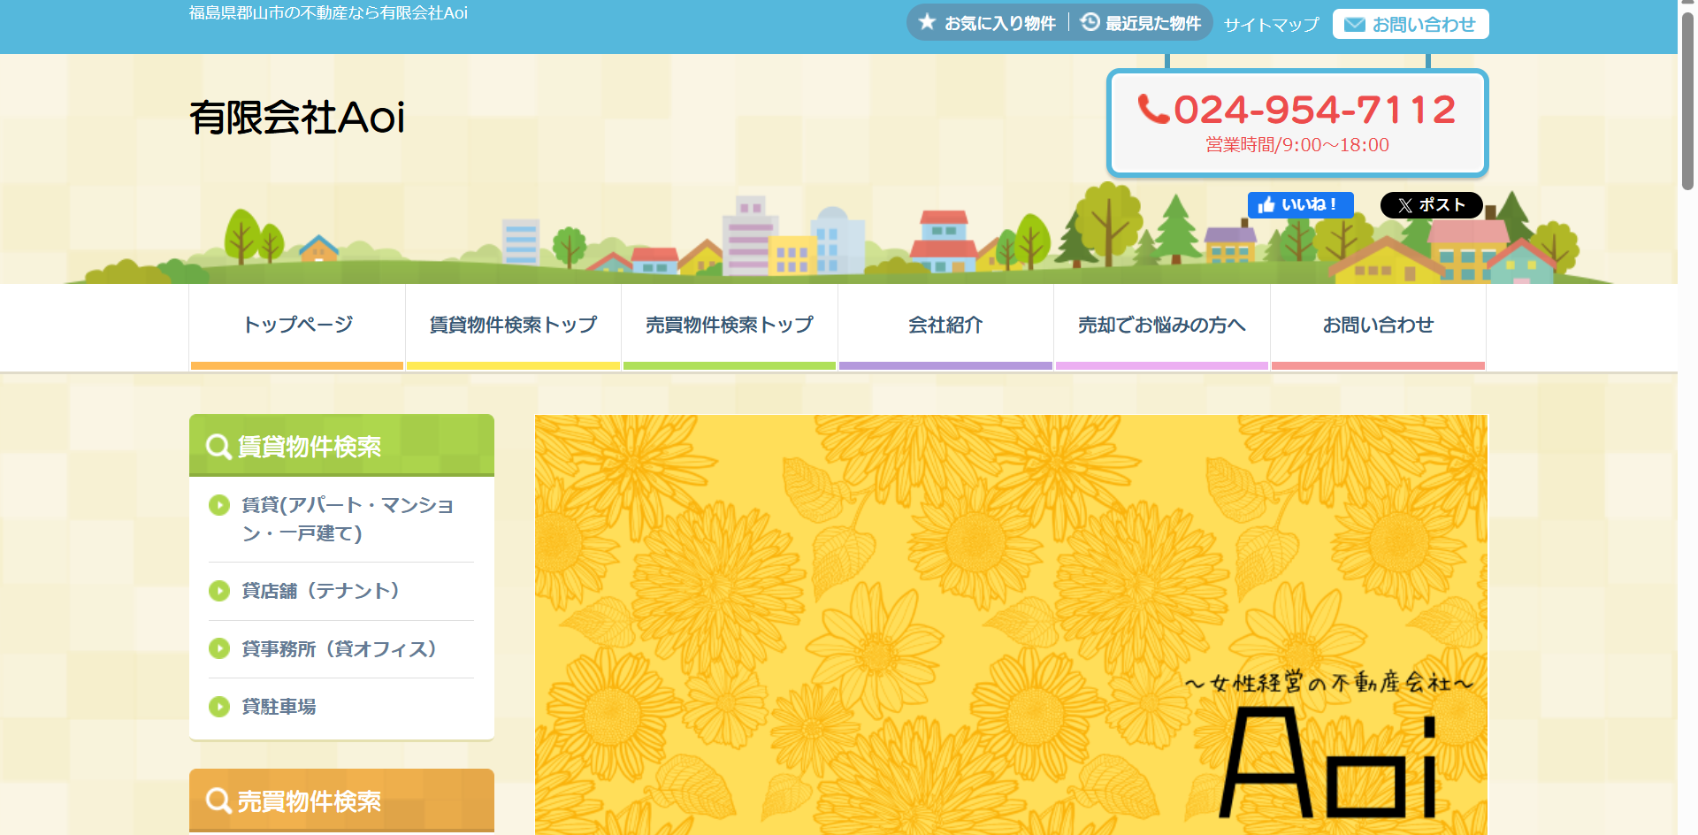Image resolution: width=1698 pixels, height=835 pixels.
Task: Click the magnifier icon in 売買物件検索 header
Action: coord(218,801)
